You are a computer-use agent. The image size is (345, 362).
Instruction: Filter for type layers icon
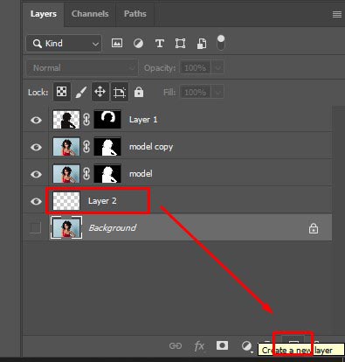coord(159,44)
